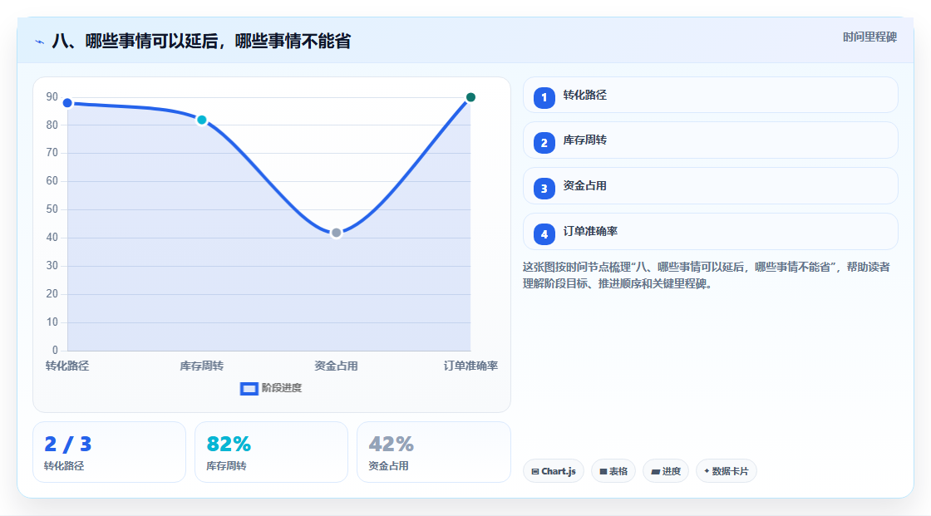This screenshot has height=516, width=931.
Task: Click the numbered badge 4 for 订单准确率
Action: click(544, 234)
